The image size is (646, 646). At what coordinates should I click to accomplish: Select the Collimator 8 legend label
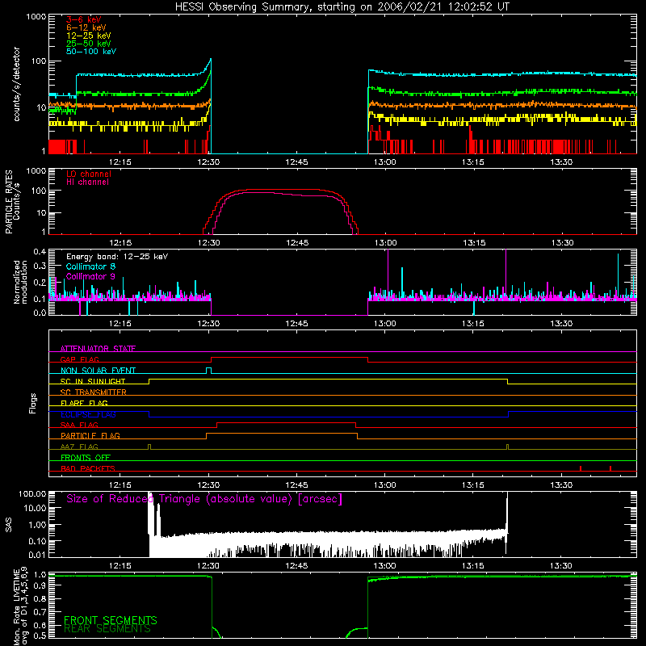point(90,266)
